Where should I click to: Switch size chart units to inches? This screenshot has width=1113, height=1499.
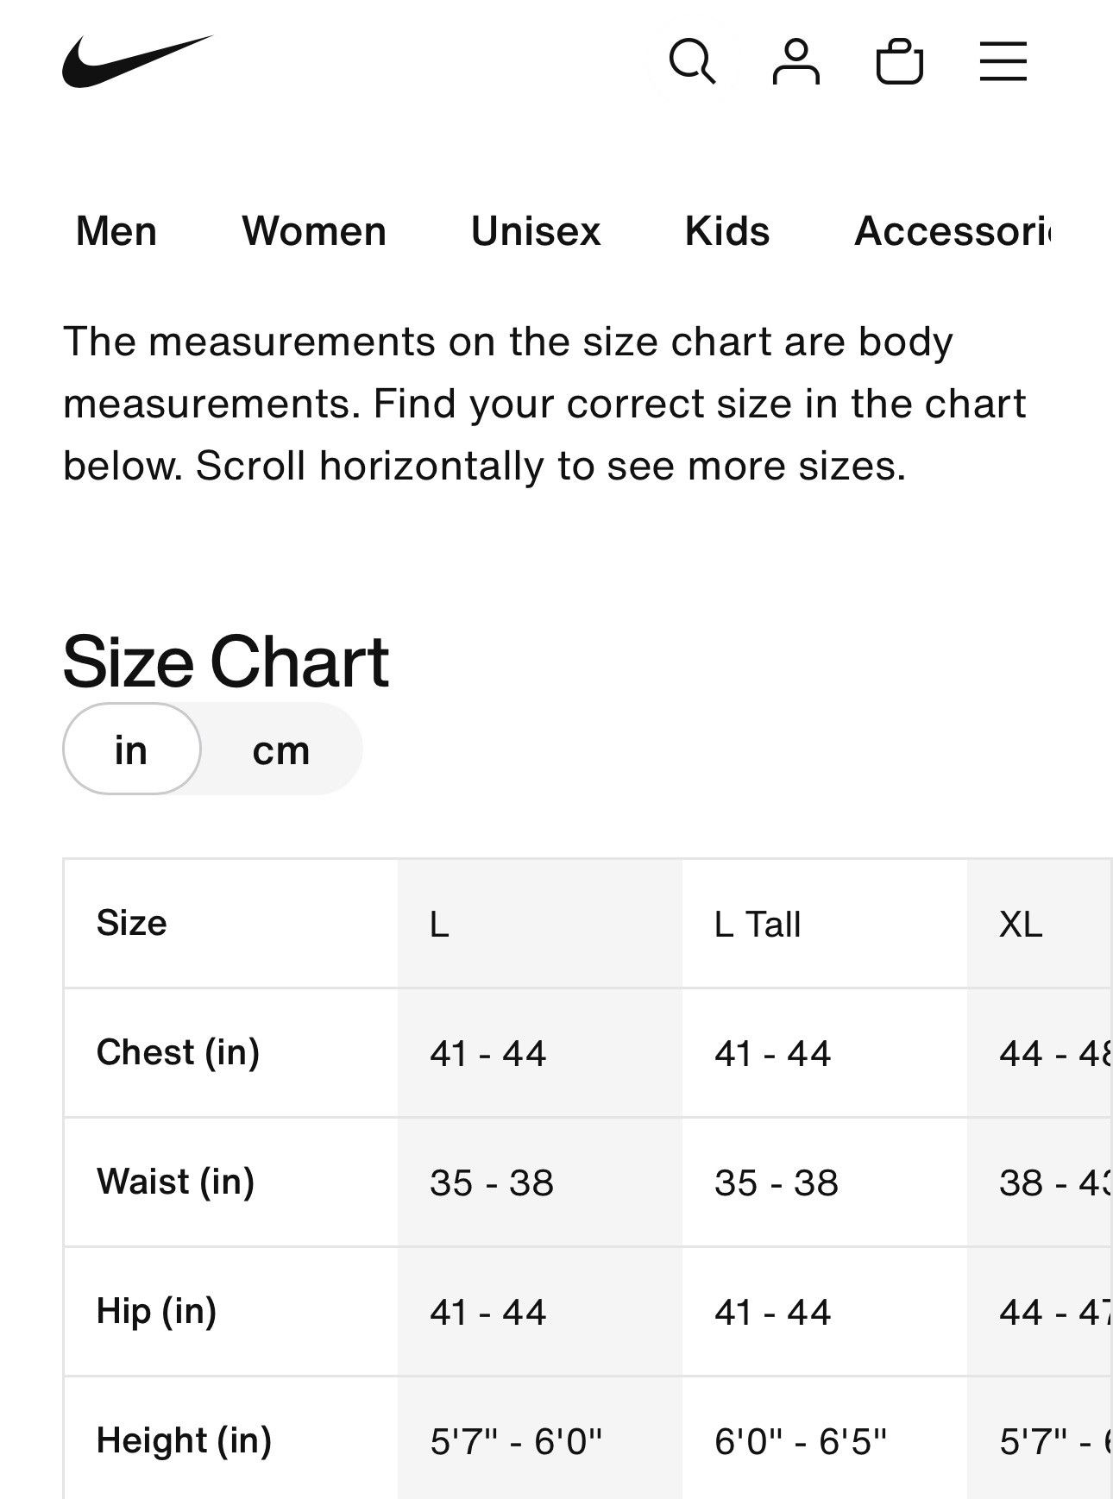pyautogui.click(x=131, y=749)
